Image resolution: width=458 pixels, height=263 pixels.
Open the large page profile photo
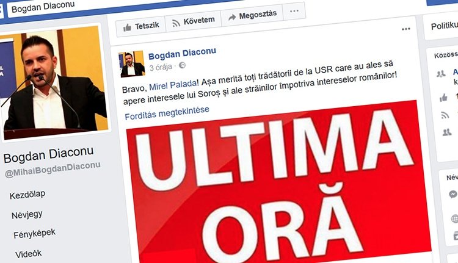point(54,82)
